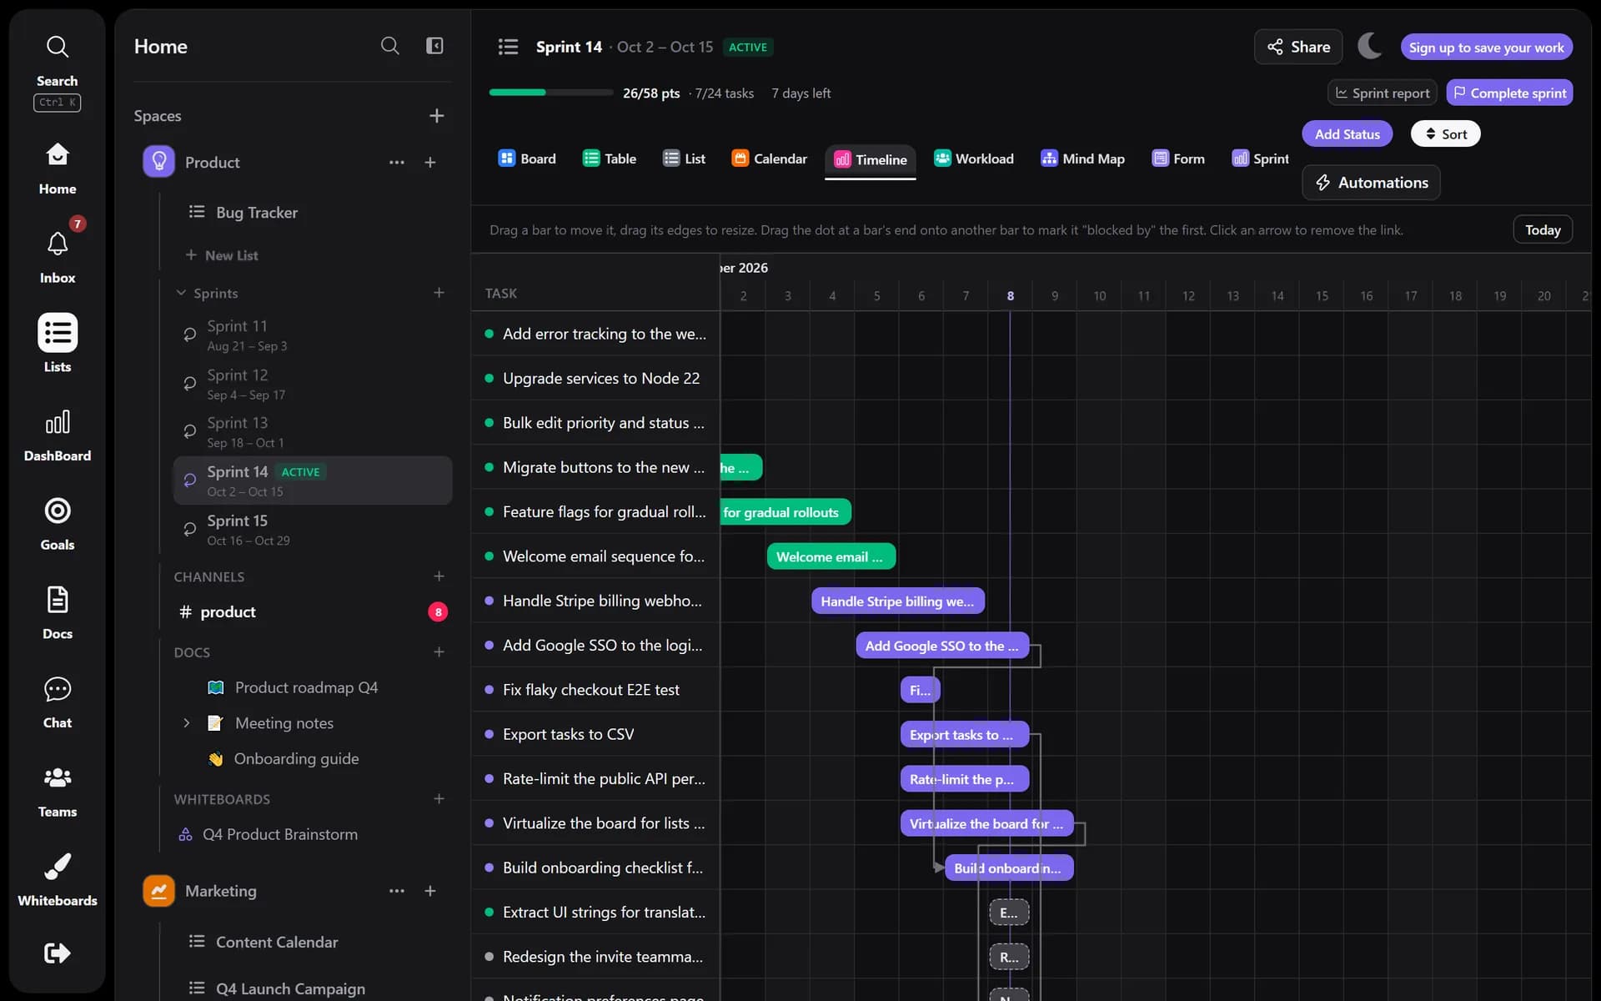Switch to Table view
Image resolution: width=1601 pixels, height=1001 pixels.
(610, 158)
